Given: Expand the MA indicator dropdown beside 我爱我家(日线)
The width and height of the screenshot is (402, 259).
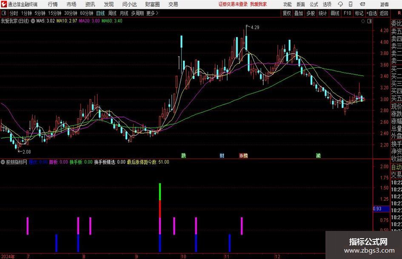Looking at the screenshot, I should pyautogui.click(x=33, y=21).
